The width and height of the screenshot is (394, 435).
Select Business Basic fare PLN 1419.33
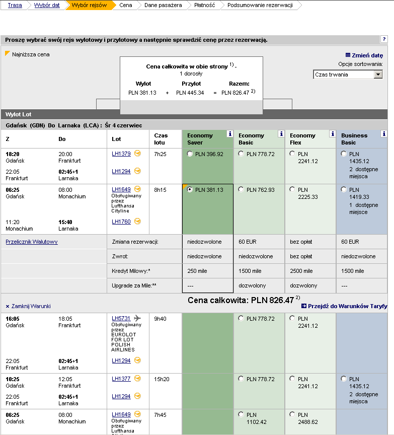pos(344,189)
